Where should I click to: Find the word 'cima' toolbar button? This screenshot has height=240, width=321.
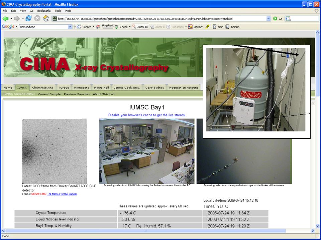pyautogui.click(x=218, y=27)
